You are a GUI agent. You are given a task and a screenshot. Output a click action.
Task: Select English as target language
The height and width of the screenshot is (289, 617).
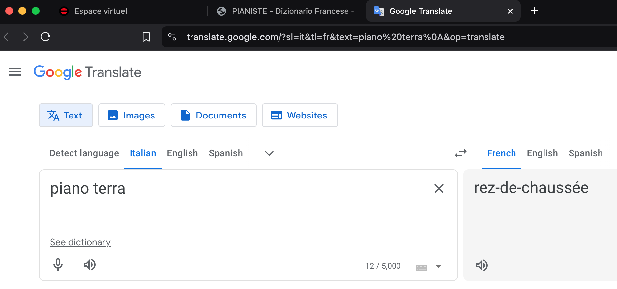coord(542,153)
